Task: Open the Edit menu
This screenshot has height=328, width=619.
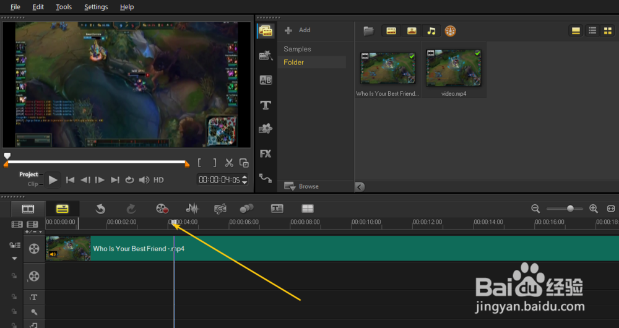Action: click(x=38, y=7)
